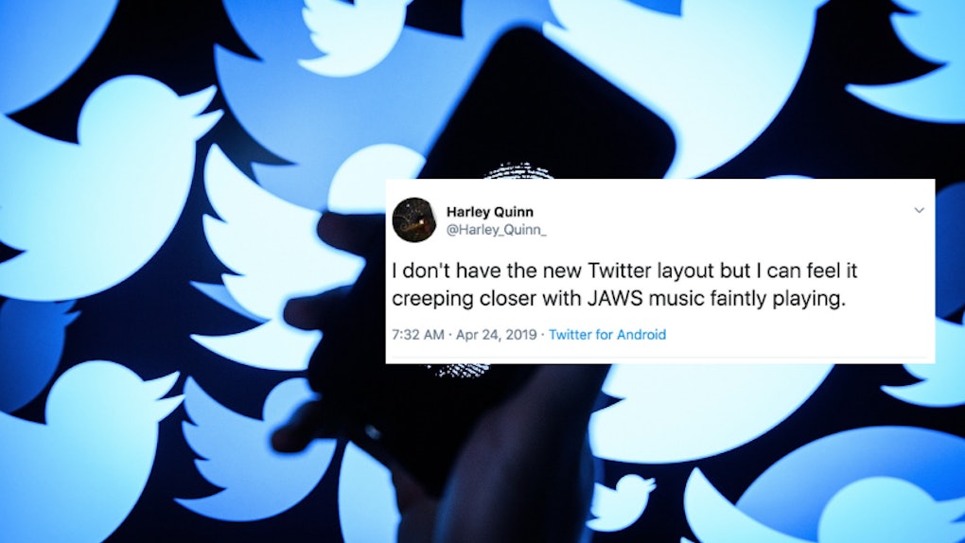This screenshot has height=543, width=965.
Task: Click the 7:32 AM timestamp
Action: pyautogui.click(x=418, y=334)
